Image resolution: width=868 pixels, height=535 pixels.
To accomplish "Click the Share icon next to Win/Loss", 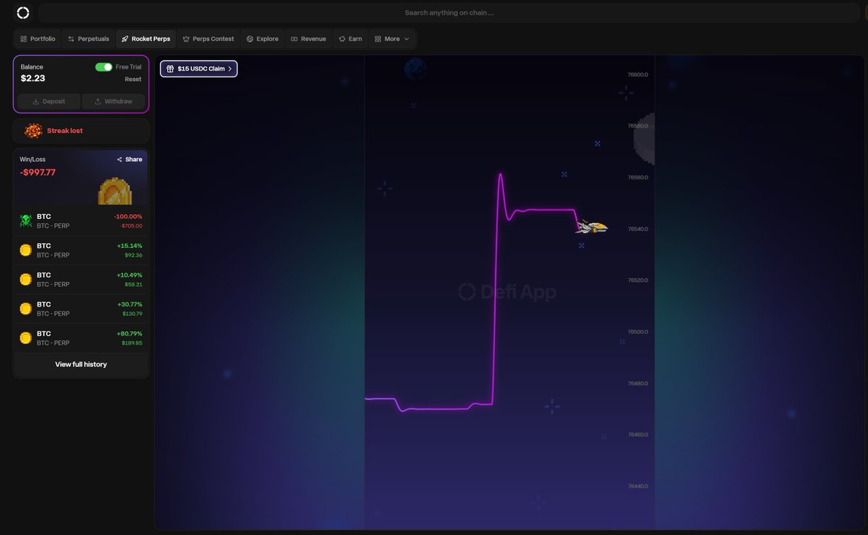I will [x=119, y=159].
